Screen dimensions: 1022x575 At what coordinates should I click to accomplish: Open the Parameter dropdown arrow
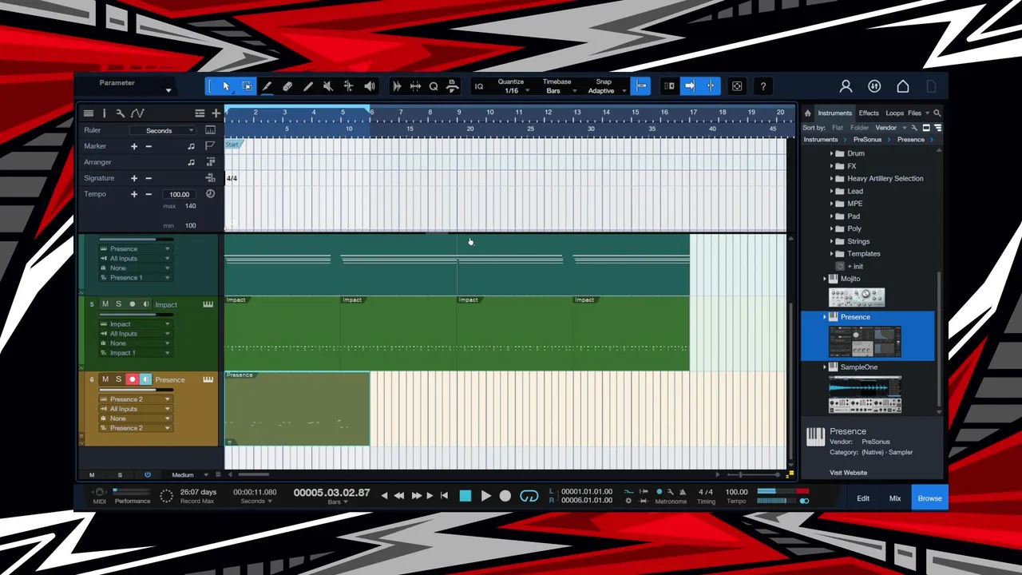coord(168,90)
